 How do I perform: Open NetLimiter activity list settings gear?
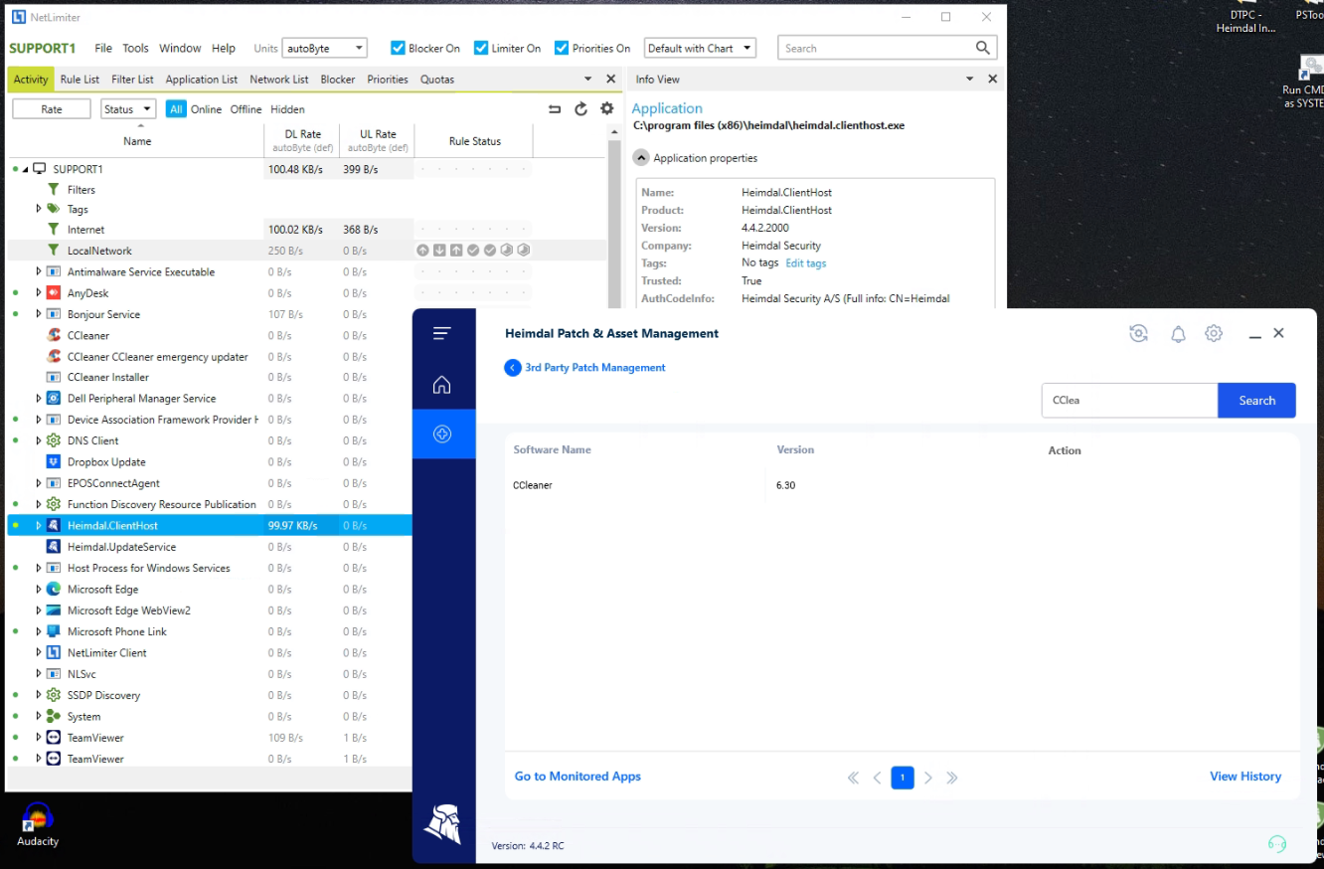(607, 109)
